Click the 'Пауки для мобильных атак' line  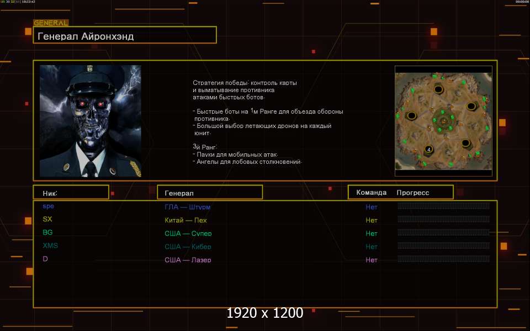click(x=235, y=154)
